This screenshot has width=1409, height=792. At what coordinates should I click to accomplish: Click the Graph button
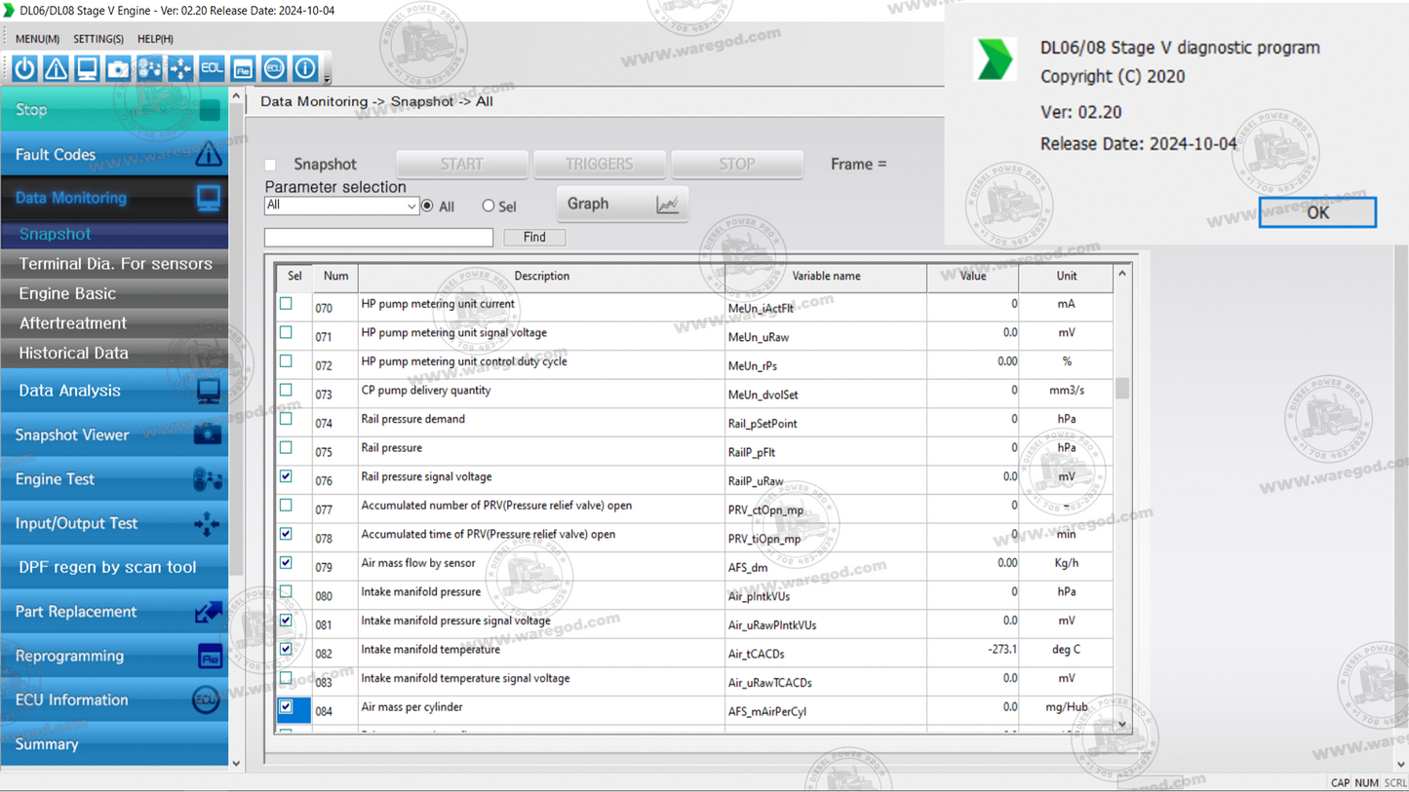click(x=621, y=204)
